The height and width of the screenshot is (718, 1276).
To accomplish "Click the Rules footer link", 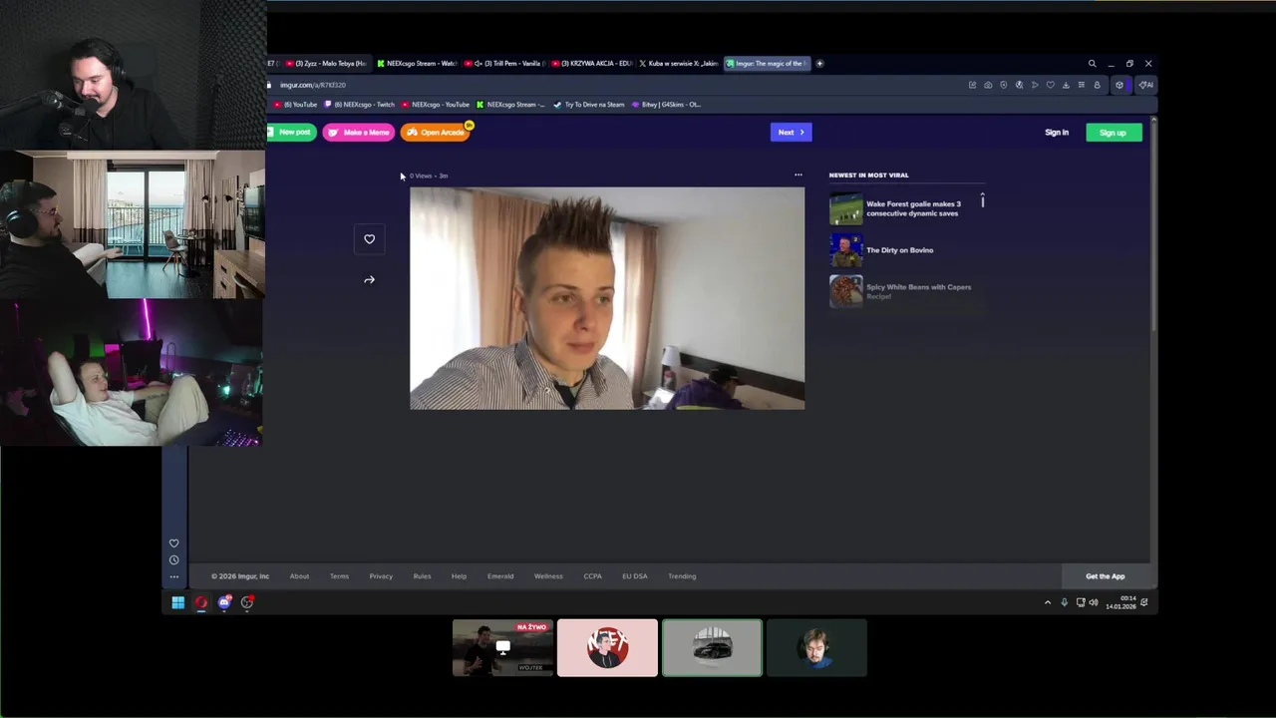I will pos(422,576).
